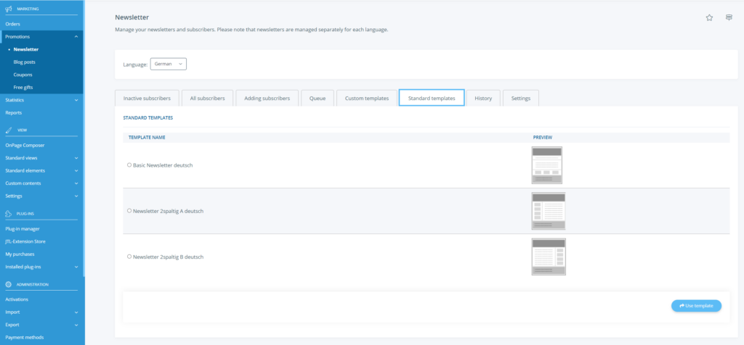
Task: Open the Custom templates tab
Action: [x=367, y=98]
